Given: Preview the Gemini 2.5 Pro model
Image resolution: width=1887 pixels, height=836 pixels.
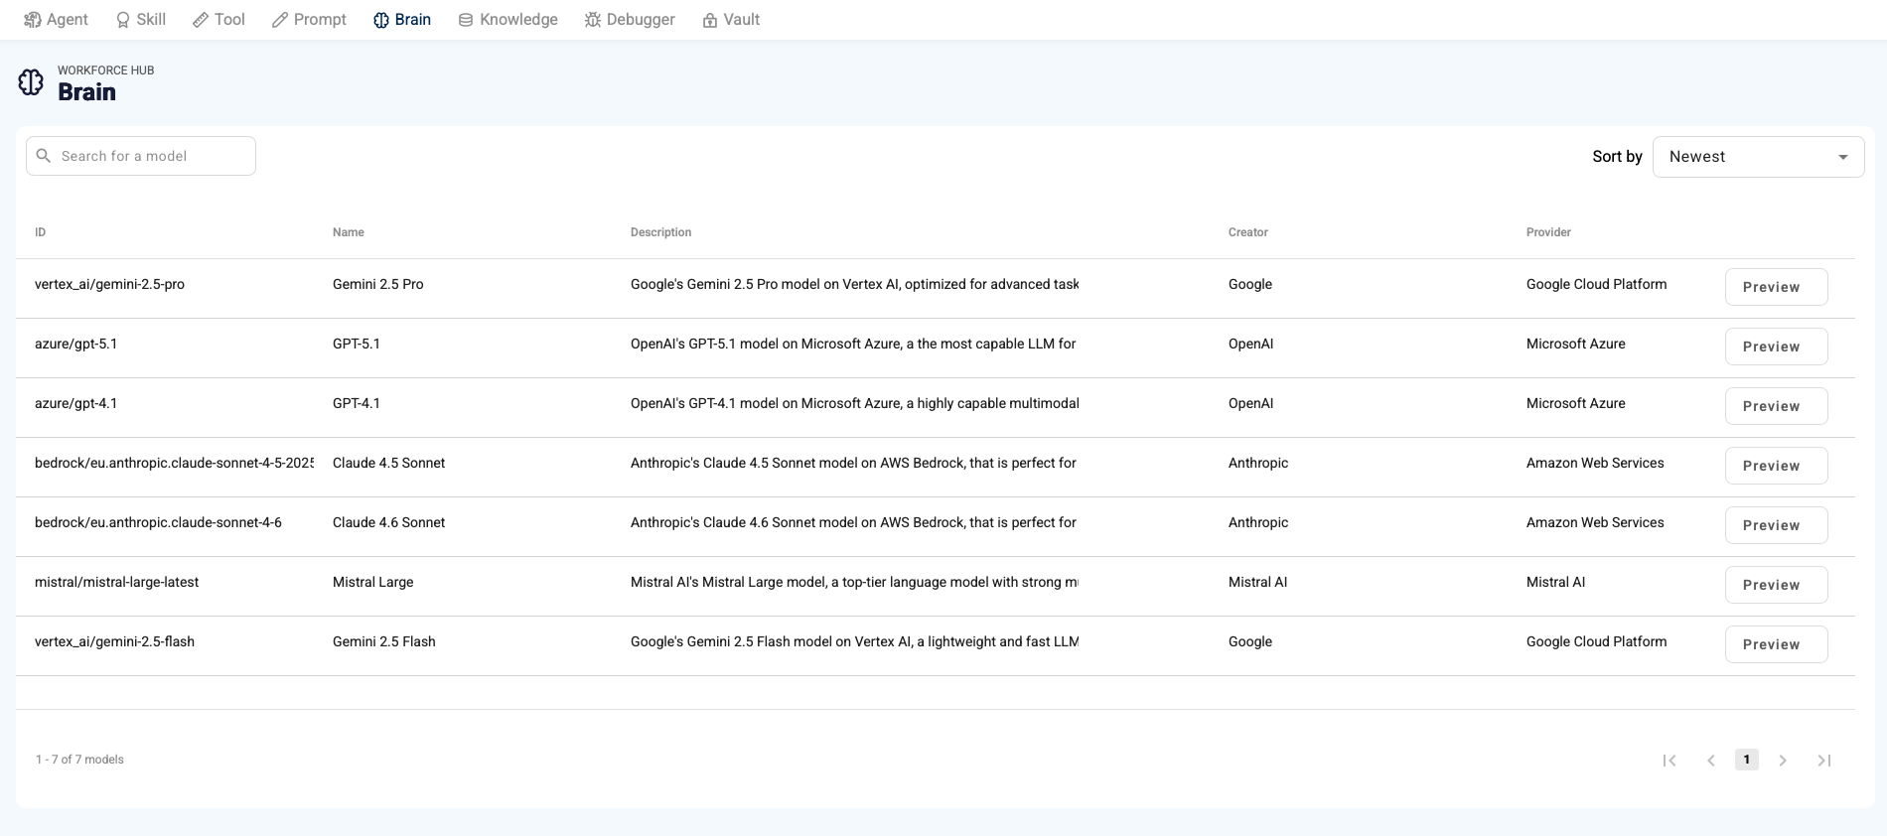Looking at the screenshot, I should 1776,287.
